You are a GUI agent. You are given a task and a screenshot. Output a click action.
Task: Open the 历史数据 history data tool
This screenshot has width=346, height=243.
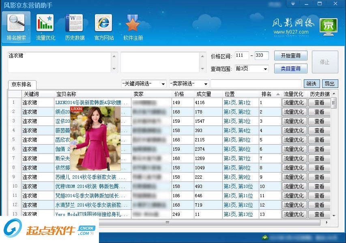(75, 27)
